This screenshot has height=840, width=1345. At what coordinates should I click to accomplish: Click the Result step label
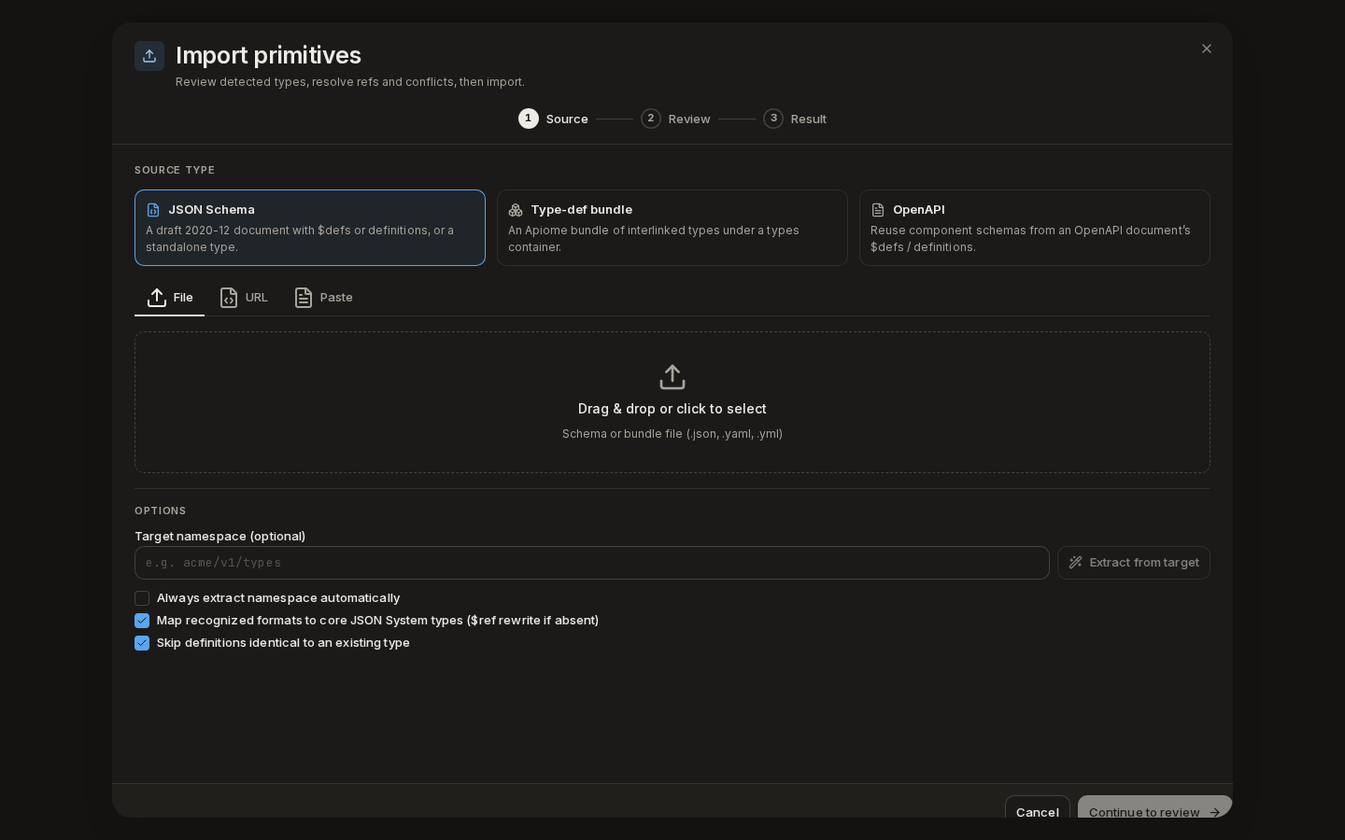click(809, 119)
